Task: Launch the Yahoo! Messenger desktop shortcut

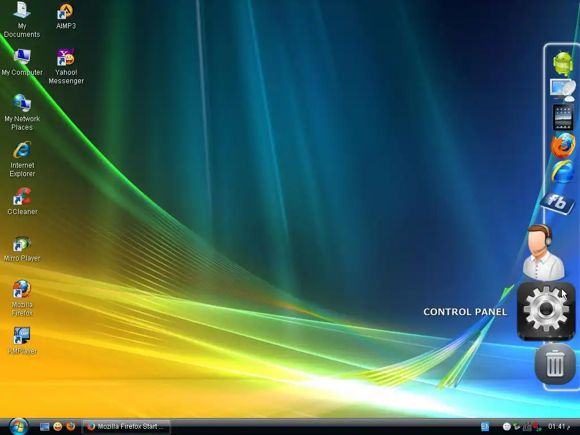Action: point(66,66)
